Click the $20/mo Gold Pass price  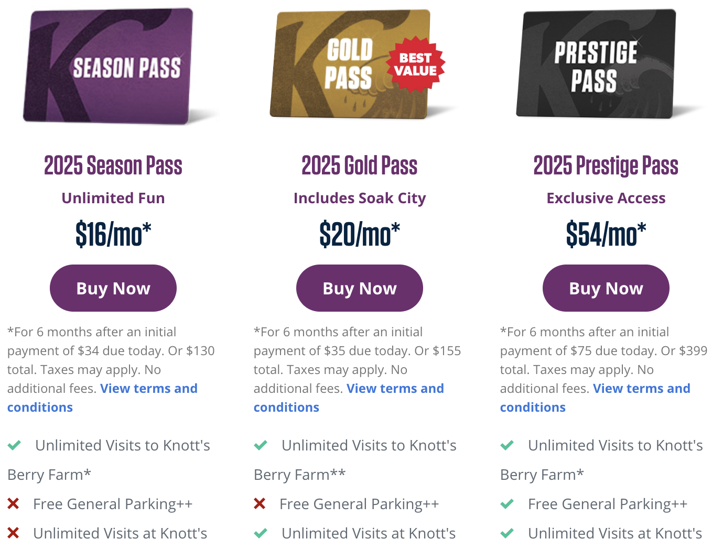360,234
